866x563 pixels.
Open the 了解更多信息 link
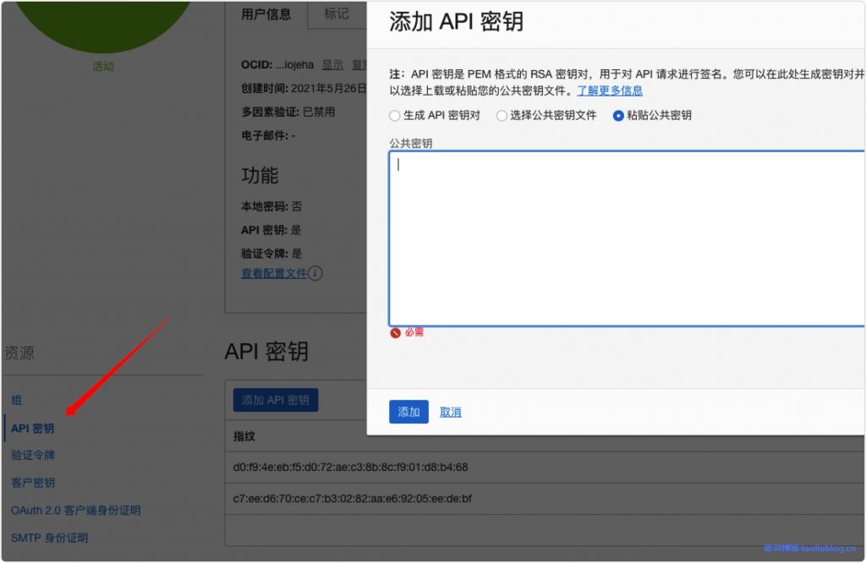point(610,90)
